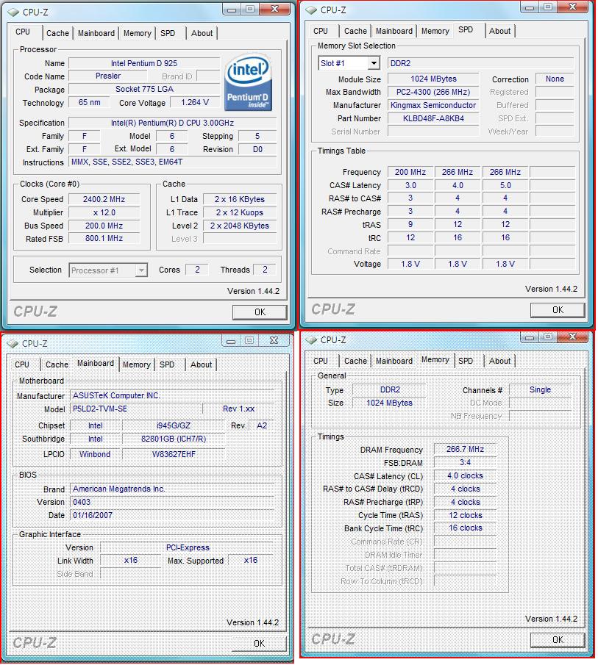Viewport: 598px width, 665px height.
Task: Click the CPU-Z title icon of the processor info window
Action: (13, 12)
